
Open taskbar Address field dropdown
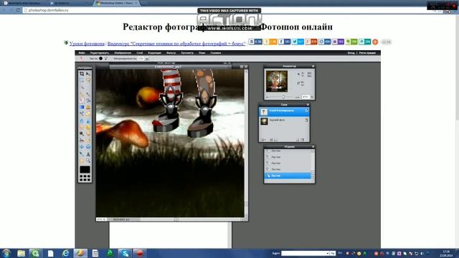tap(327, 253)
